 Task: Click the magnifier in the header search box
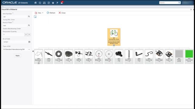pos(179,3)
